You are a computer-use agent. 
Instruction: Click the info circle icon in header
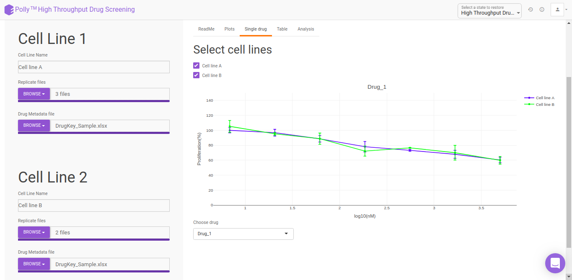pyautogui.click(x=542, y=10)
